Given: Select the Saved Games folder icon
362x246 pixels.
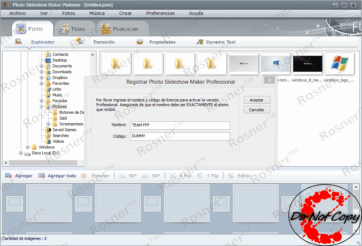Looking at the screenshot, I should 49,130.
